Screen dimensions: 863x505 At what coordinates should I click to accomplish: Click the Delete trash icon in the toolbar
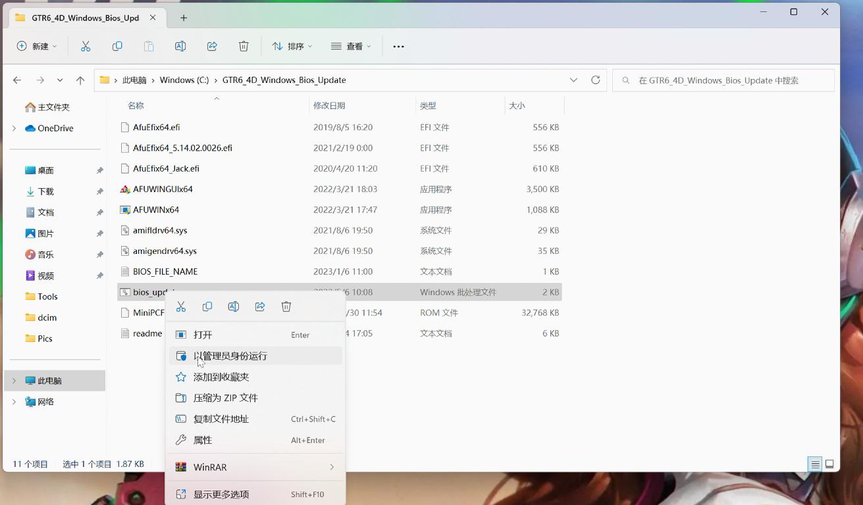click(x=244, y=46)
